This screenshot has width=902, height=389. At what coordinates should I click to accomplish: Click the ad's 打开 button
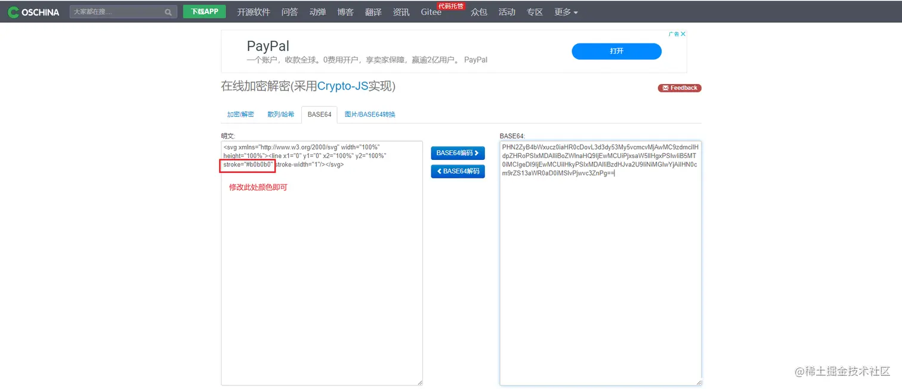pos(617,51)
